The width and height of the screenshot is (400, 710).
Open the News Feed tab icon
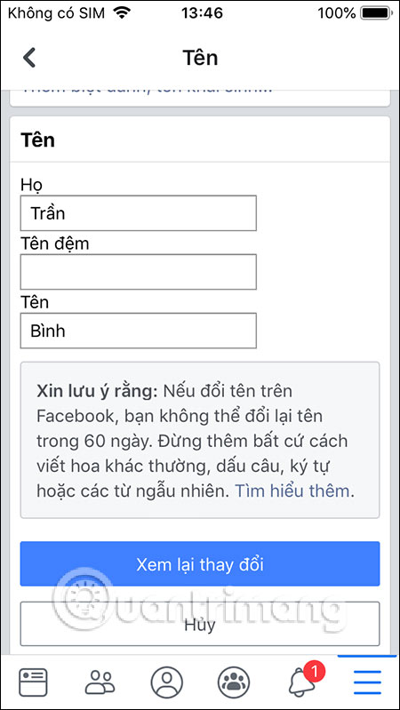(33, 682)
